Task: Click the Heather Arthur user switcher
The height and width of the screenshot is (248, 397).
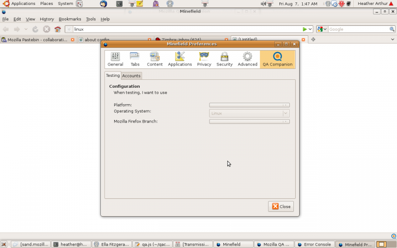Action: (x=375, y=3)
